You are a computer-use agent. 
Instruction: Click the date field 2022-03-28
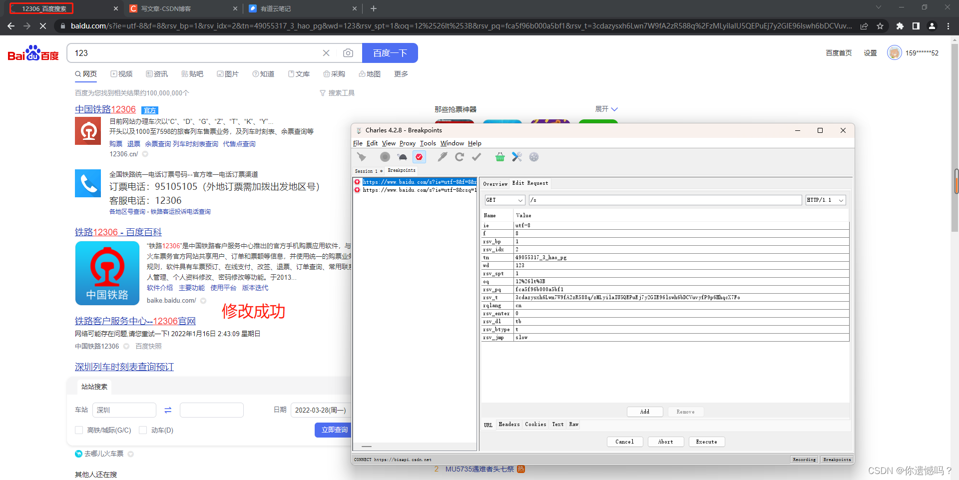pyautogui.click(x=321, y=410)
